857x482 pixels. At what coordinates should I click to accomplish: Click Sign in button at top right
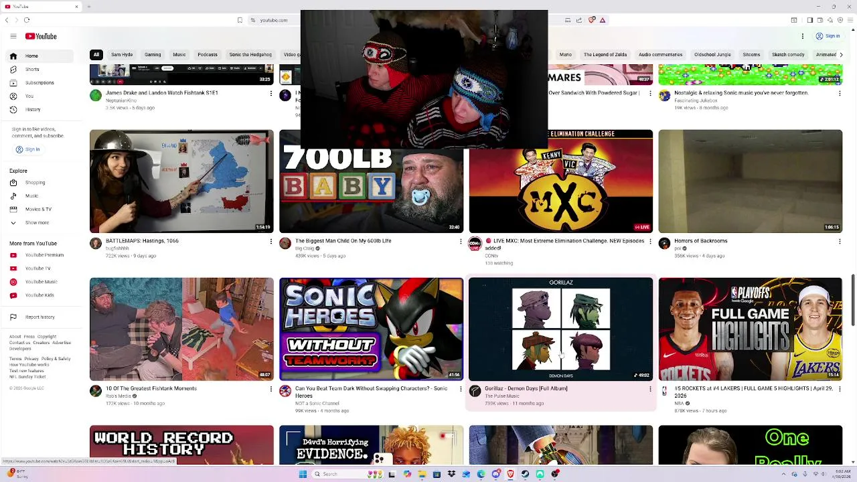click(x=828, y=36)
